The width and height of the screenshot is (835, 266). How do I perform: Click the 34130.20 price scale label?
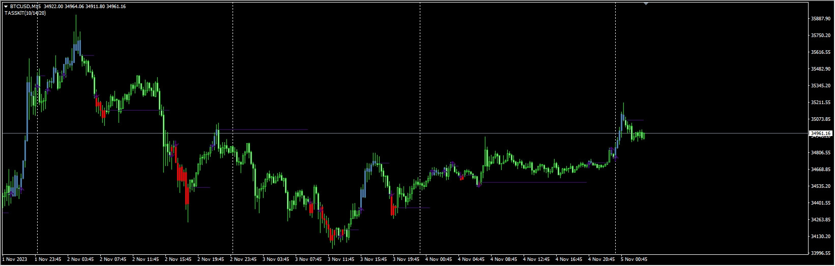(x=821, y=237)
